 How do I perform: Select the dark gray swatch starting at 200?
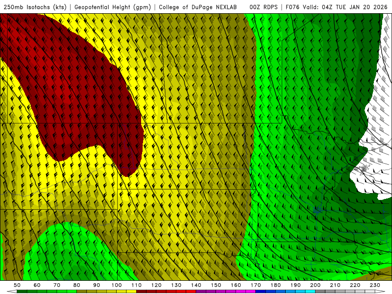pos(320,292)
